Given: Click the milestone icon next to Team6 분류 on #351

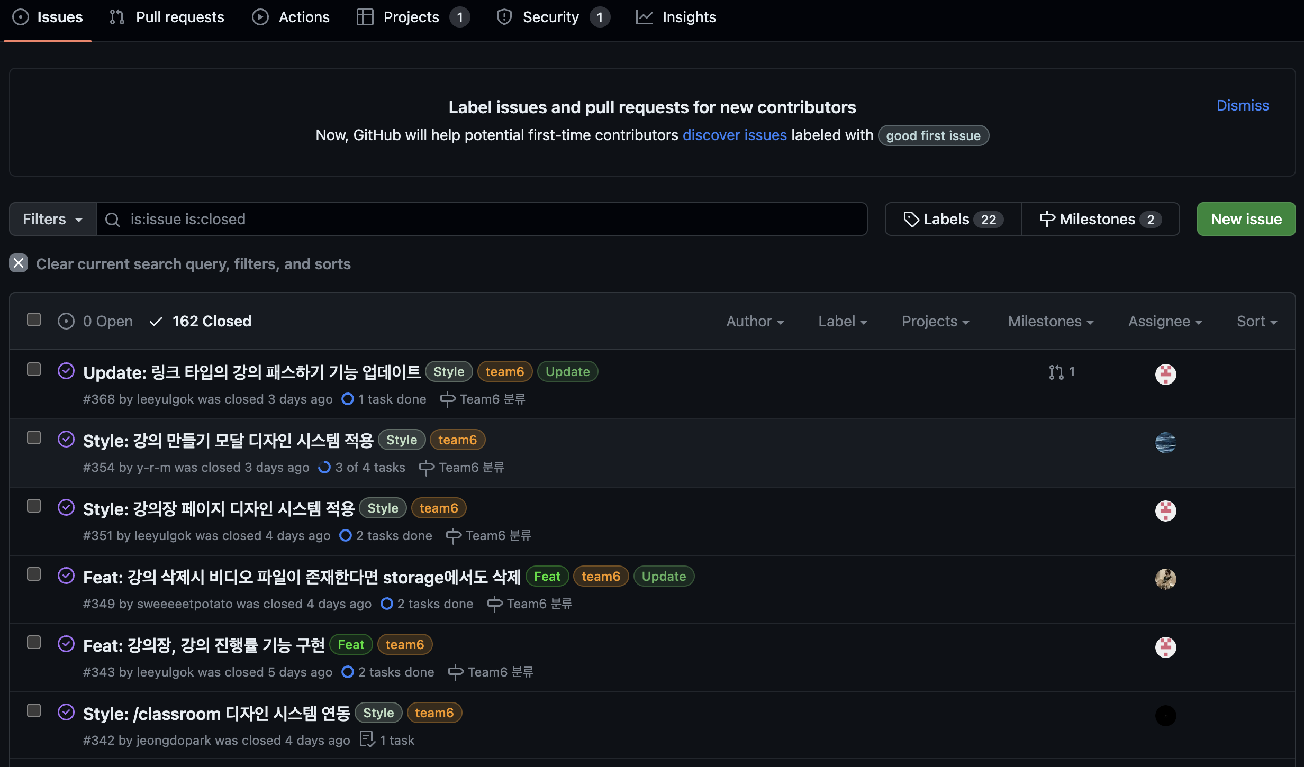Looking at the screenshot, I should click(x=453, y=536).
